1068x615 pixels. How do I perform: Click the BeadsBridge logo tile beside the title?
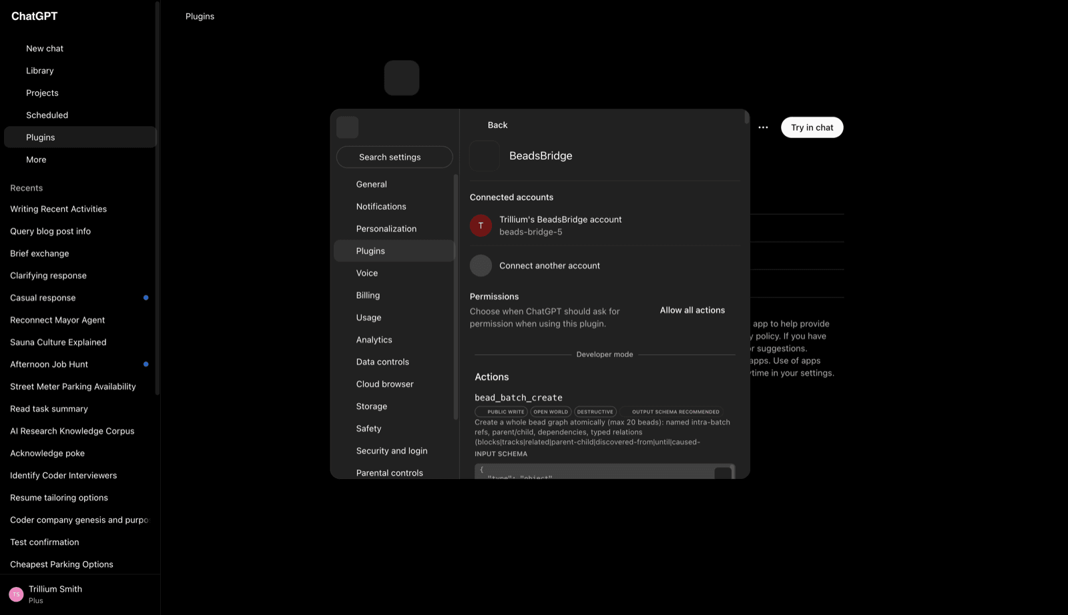point(485,155)
